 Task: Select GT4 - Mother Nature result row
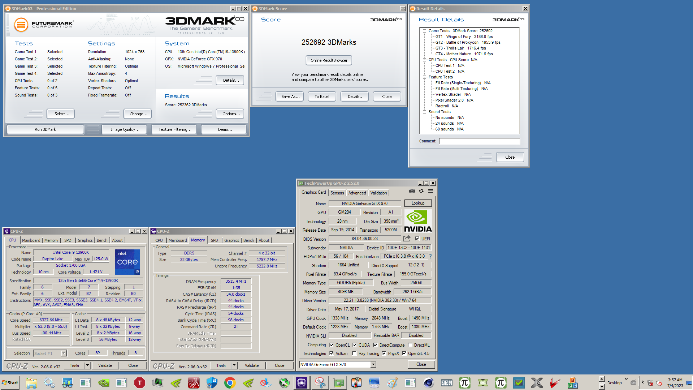click(464, 54)
